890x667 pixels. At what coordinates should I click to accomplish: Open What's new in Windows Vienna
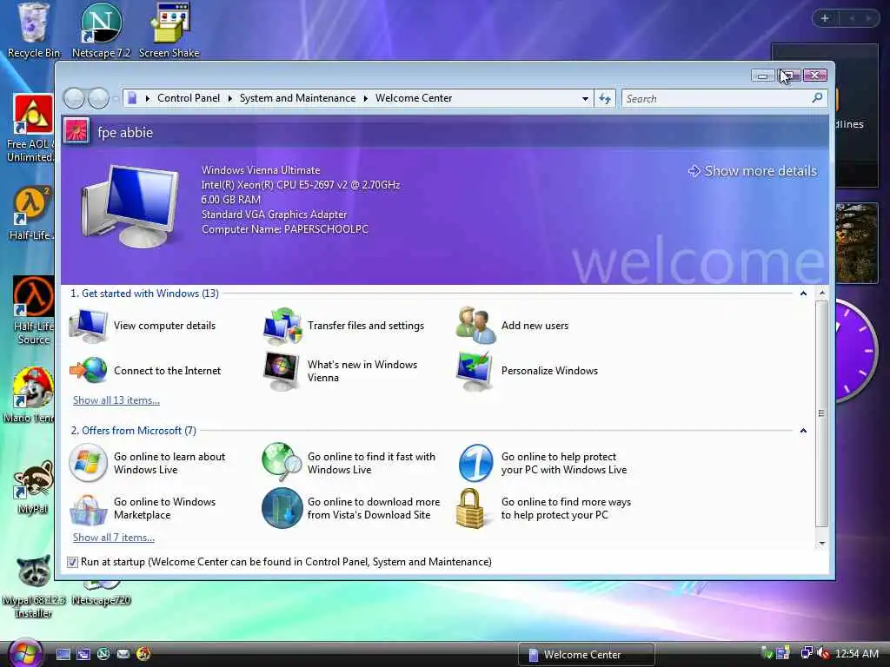[x=341, y=371]
